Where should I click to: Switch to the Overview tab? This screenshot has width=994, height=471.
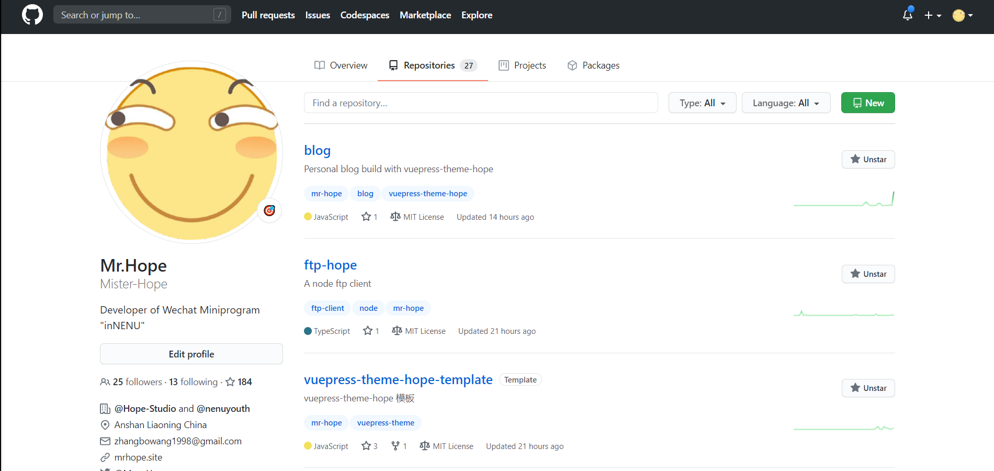coord(341,65)
